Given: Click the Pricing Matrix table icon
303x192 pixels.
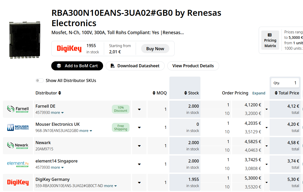Looking at the screenshot, I should [x=270, y=35].
